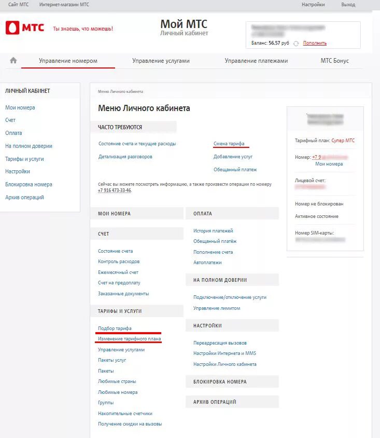The width and height of the screenshot is (380, 438).
Task: Open Накопительные счетчики link
Action: pos(125,414)
